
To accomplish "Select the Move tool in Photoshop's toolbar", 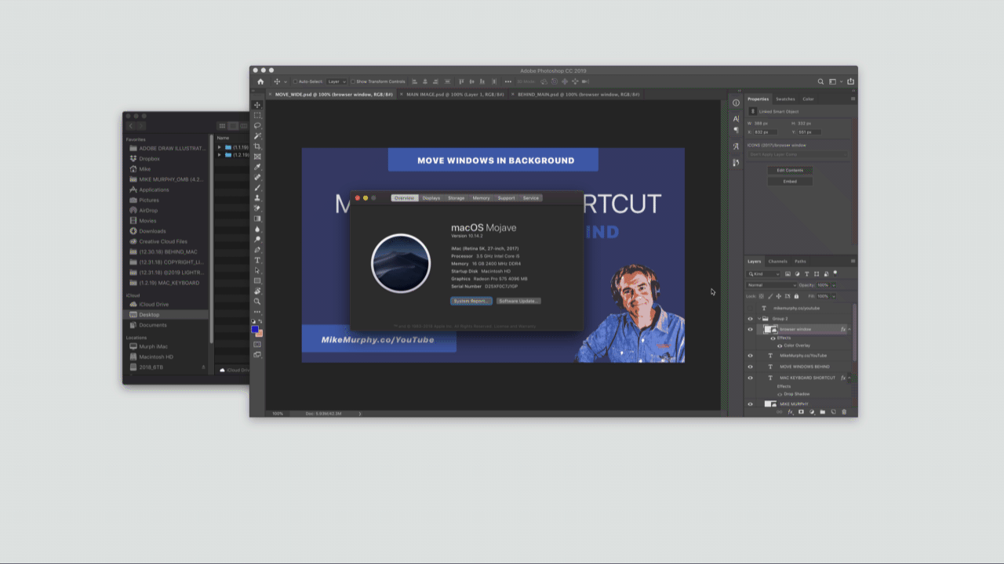I will pos(257,105).
